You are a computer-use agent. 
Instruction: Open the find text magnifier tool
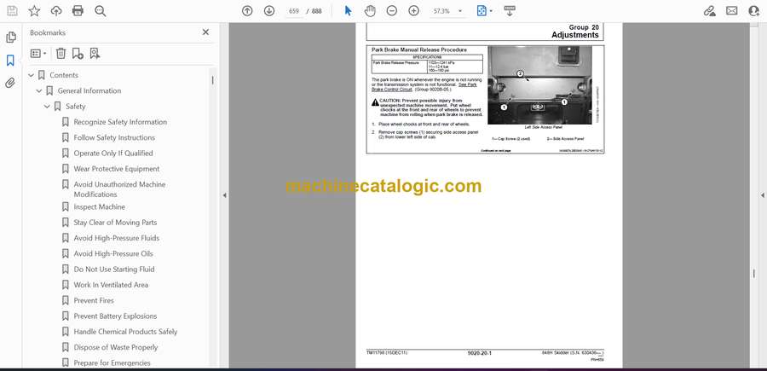tap(101, 11)
